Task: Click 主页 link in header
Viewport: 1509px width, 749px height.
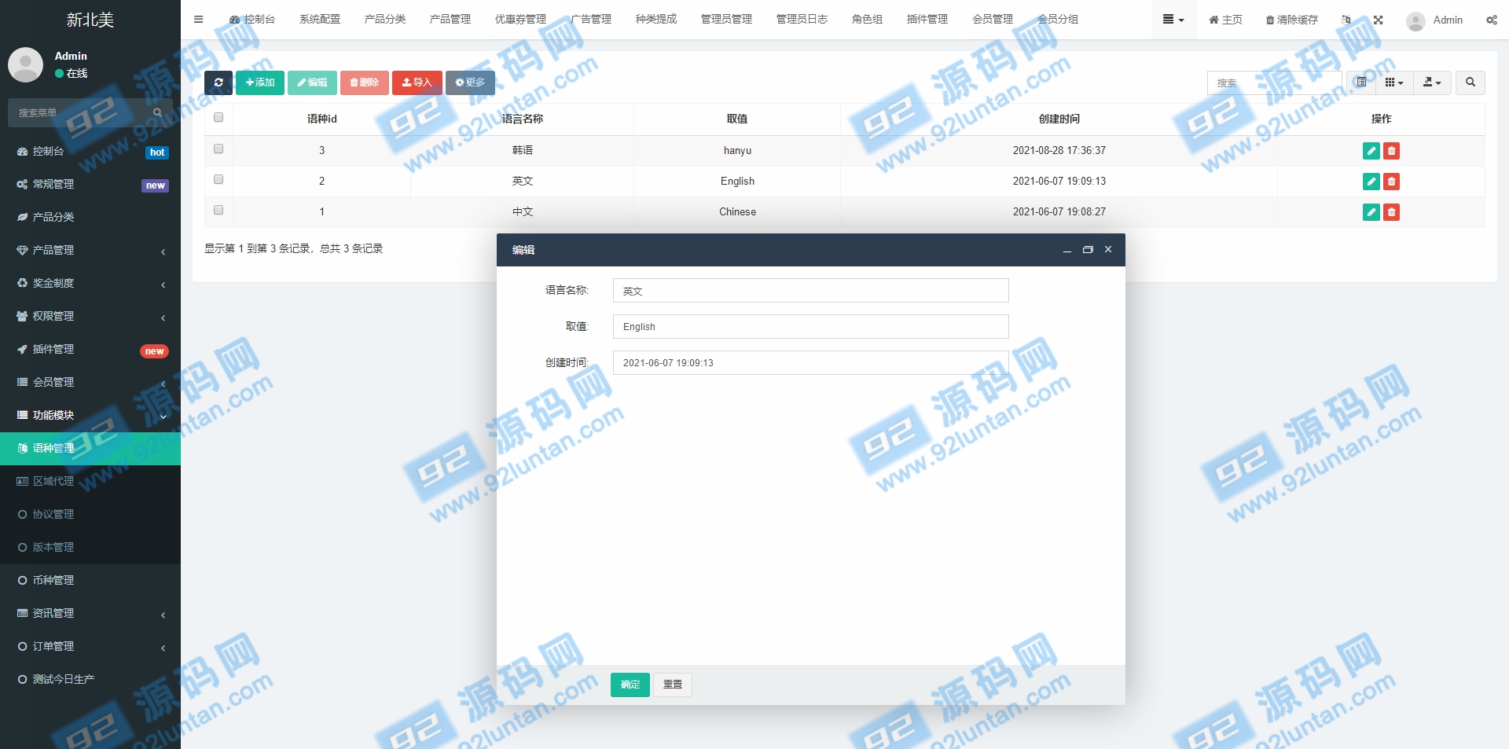Action: click(x=1225, y=20)
